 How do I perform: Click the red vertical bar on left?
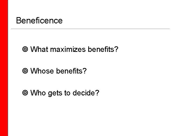[4, 68]
